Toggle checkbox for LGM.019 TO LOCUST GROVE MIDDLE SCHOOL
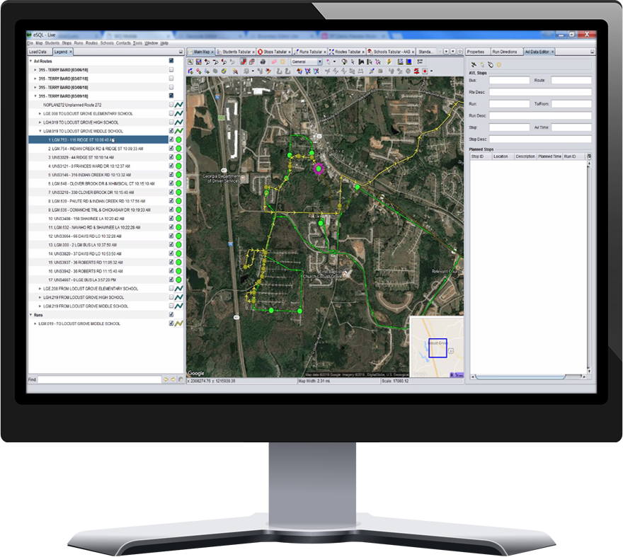This screenshot has width=623, height=557. [171, 131]
